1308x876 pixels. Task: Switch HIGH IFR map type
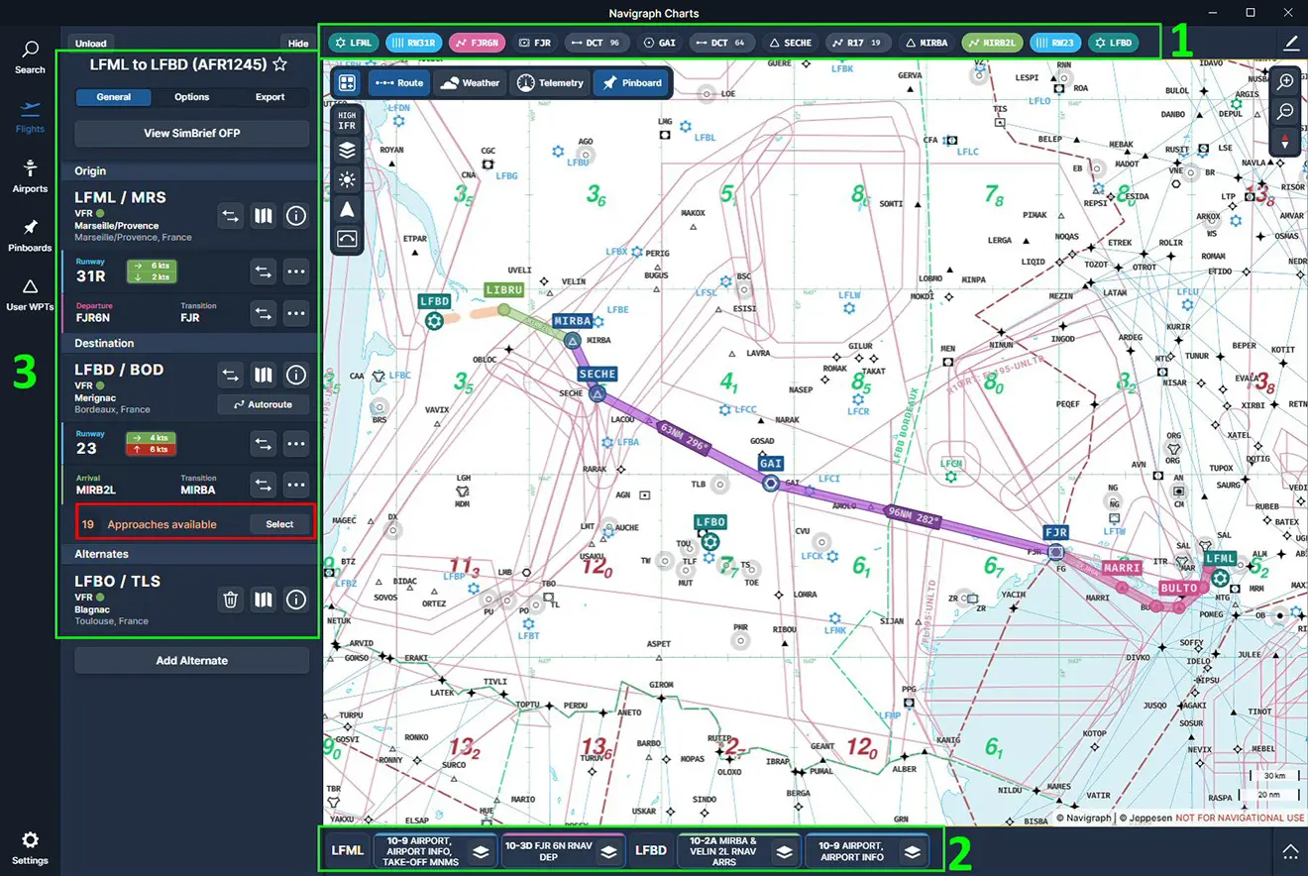[347, 121]
